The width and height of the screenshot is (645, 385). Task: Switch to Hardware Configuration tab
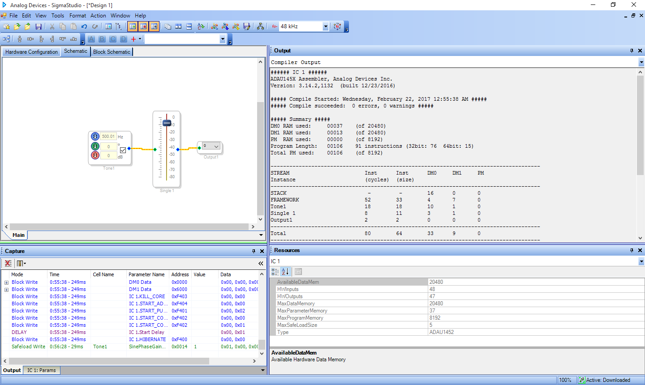coord(31,52)
